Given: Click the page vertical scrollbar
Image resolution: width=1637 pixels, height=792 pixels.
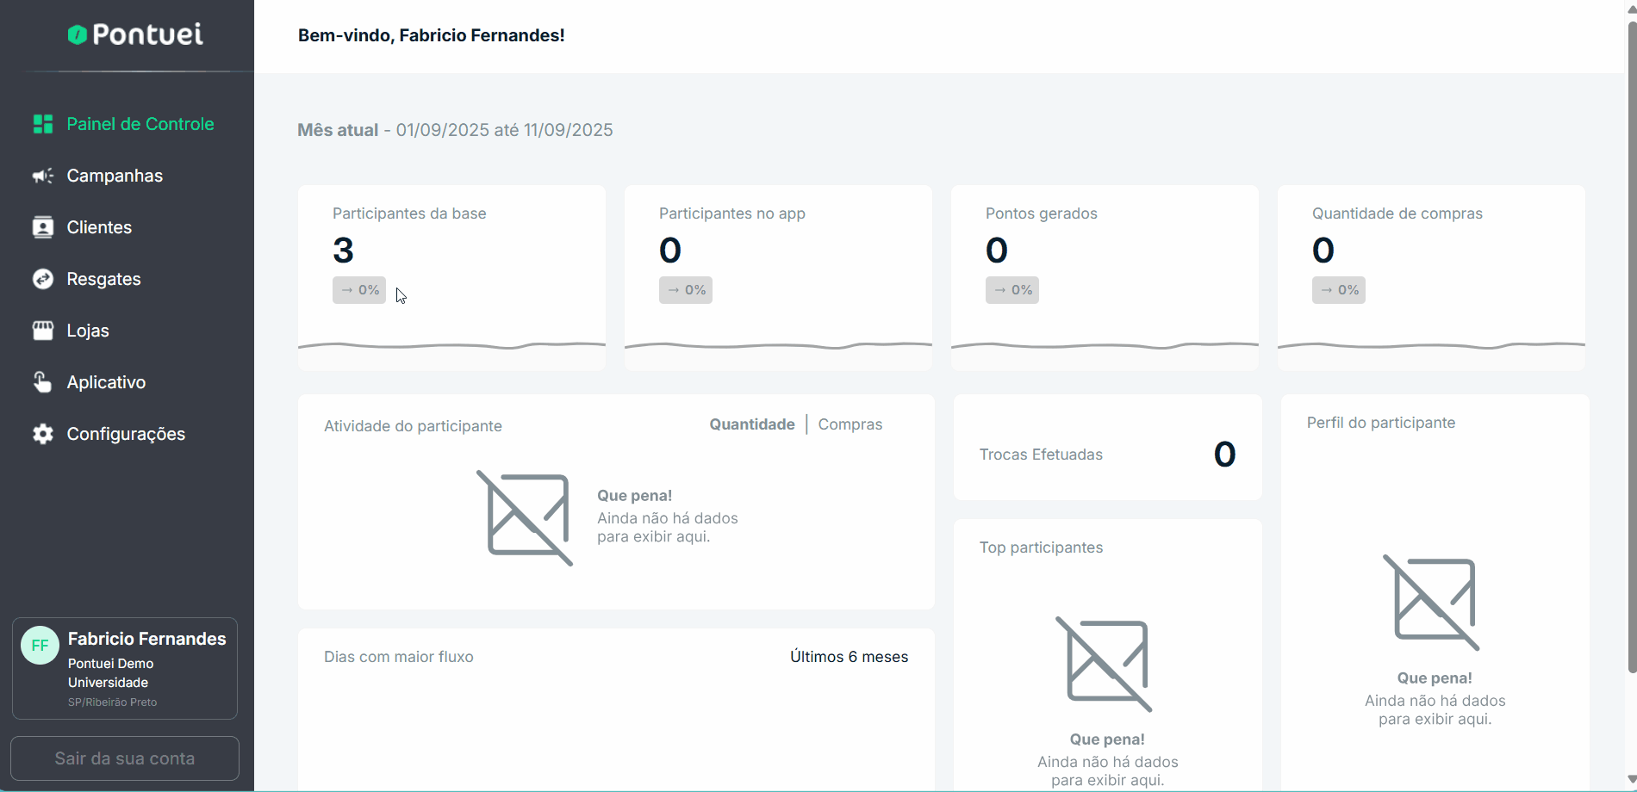Looking at the screenshot, I should [x=1631, y=344].
